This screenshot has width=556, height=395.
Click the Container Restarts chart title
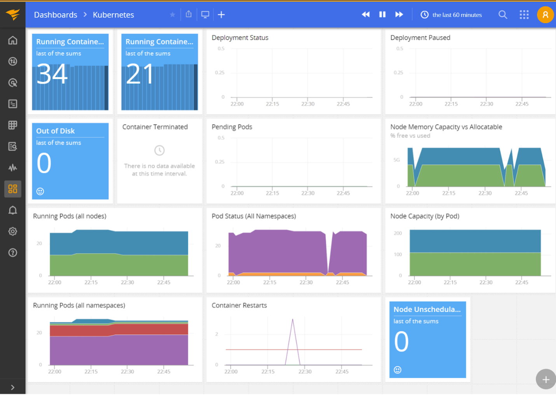(239, 305)
